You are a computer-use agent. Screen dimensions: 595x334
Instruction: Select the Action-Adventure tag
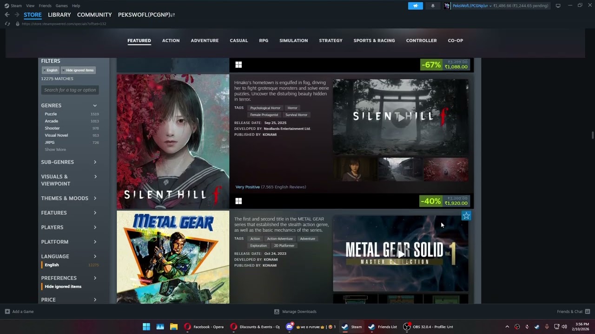coord(280,239)
